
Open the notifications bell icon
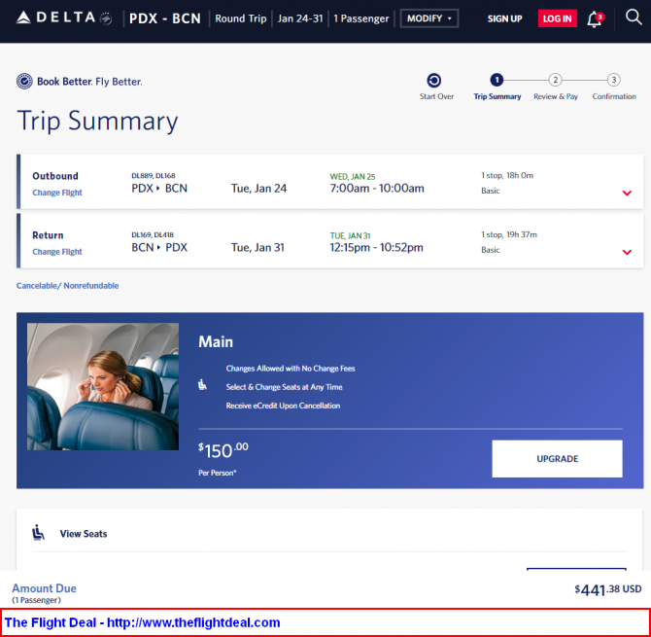click(595, 19)
